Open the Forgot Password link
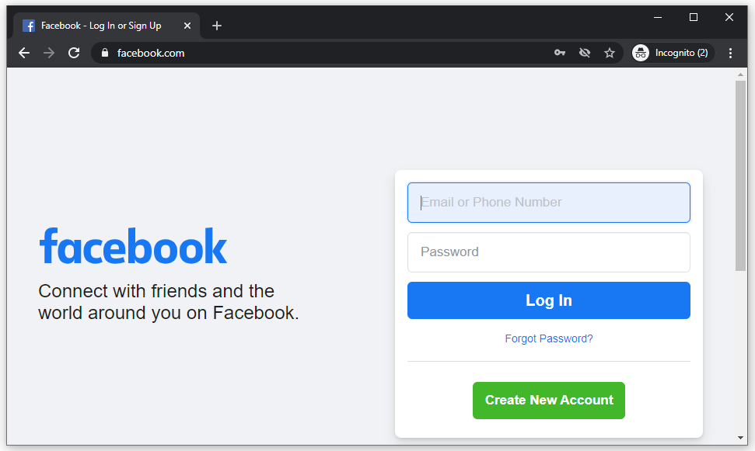The image size is (755, 451). [549, 338]
